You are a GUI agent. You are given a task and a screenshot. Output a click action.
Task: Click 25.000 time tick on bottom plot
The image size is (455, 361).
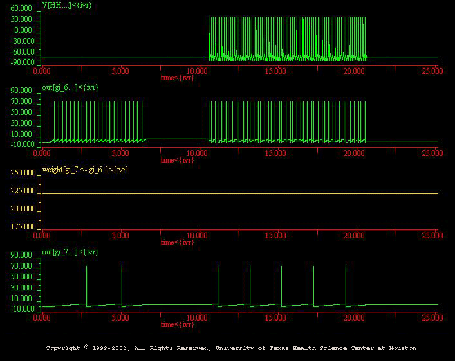point(432,317)
